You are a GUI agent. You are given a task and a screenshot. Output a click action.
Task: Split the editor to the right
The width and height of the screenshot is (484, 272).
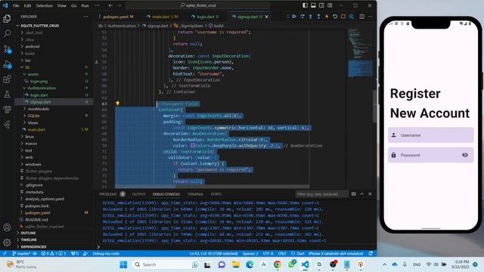pyautogui.click(x=361, y=17)
